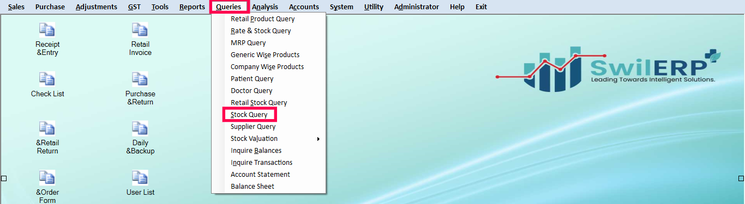Image resolution: width=745 pixels, height=204 pixels.
Task: Open the Help menu
Action: click(x=458, y=7)
